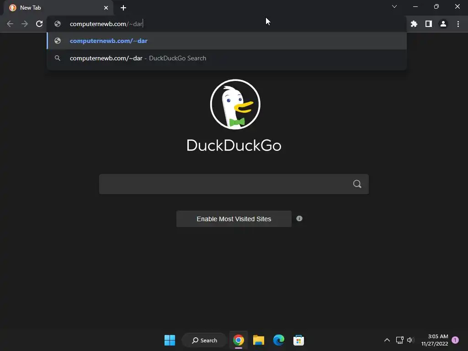Open the taskbar Search box
Screen dimensions: 468x351
point(204,340)
